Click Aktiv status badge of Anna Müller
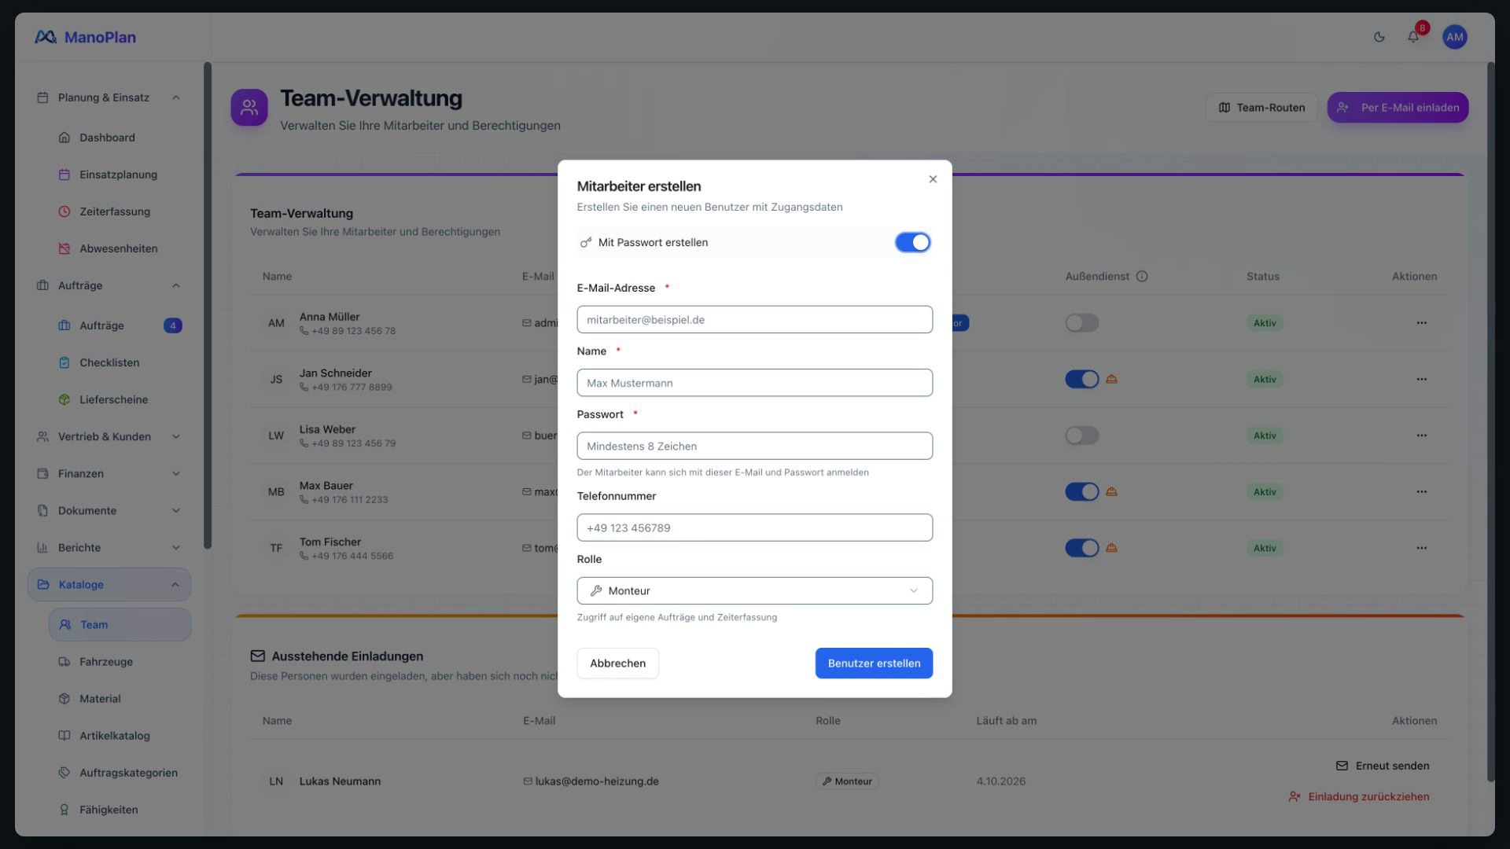The height and width of the screenshot is (849, 1510). coord(1265,323)
